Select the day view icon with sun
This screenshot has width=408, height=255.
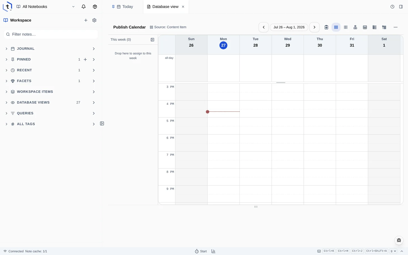pyautogui.click(x=355, y=27)
